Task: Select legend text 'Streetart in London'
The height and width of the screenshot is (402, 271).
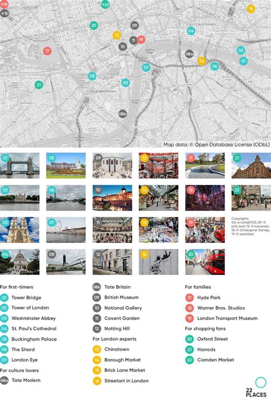Action: point(126,381)
